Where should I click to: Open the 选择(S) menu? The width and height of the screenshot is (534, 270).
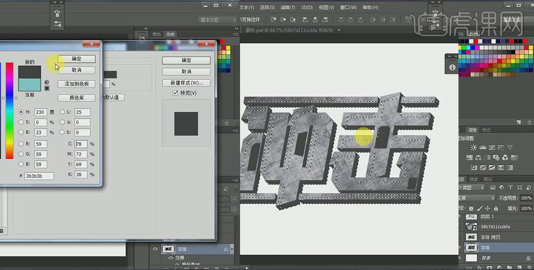pyautogui.click(x=267, y=8)
